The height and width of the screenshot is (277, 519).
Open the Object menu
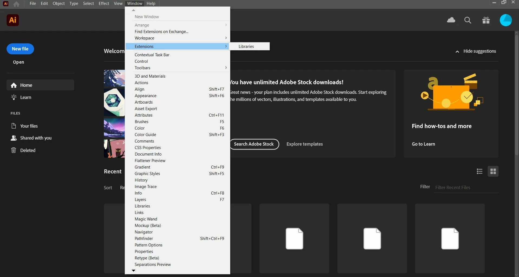59,4
